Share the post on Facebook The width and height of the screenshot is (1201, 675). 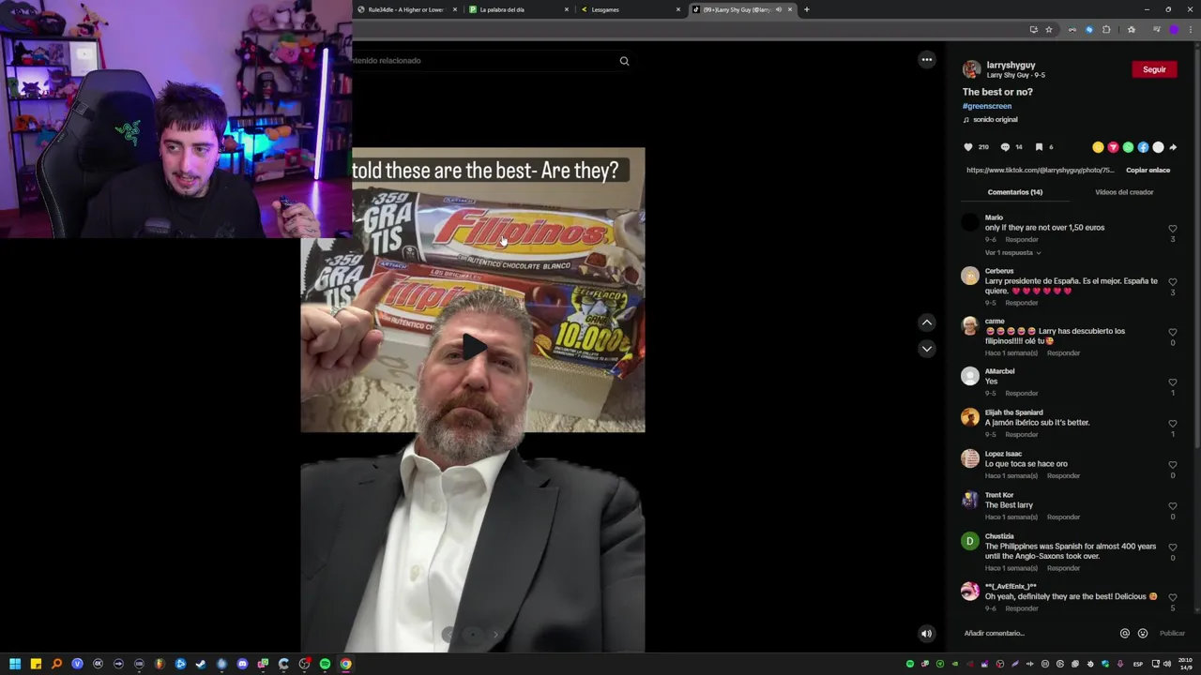[x=1143, y=147]
